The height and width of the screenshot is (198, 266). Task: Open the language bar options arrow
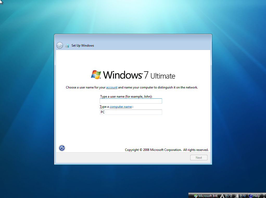coord(264,197)
